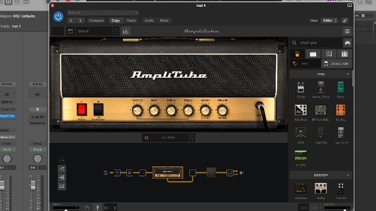Select the amp head gear category
Screen dimensions: 376x211
pyautogui.click(x=313, y=53)
